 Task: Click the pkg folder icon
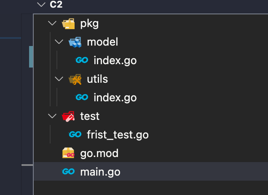point(68,23)
